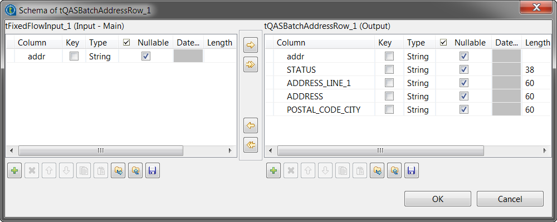Move input schema column down
557x222 pixels.
click(x=66, y=170)
